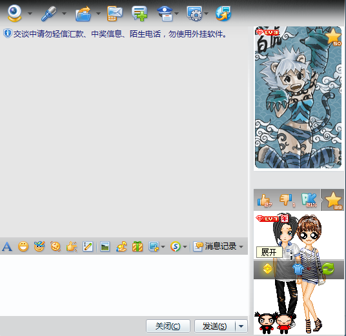Click the PK 21% icon
The height and width of the screenshot is (336, 346).
tap(309, 200)
